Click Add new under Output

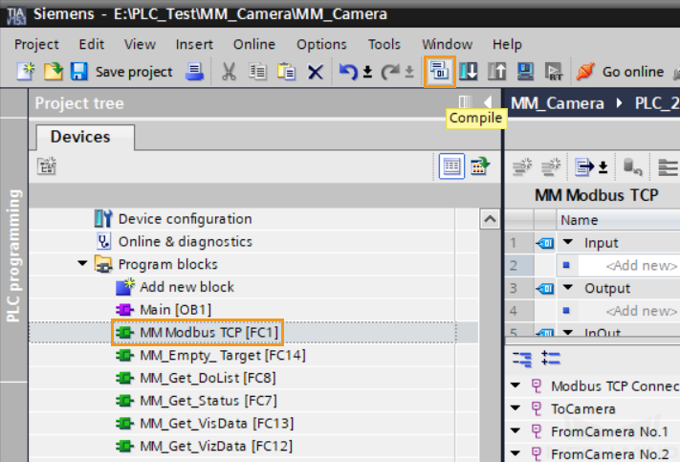[x=642, y=311]
